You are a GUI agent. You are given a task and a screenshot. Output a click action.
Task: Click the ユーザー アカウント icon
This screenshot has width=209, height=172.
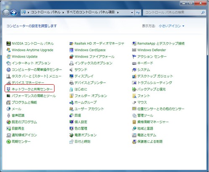pyautogui.click(x=71, y=109)
